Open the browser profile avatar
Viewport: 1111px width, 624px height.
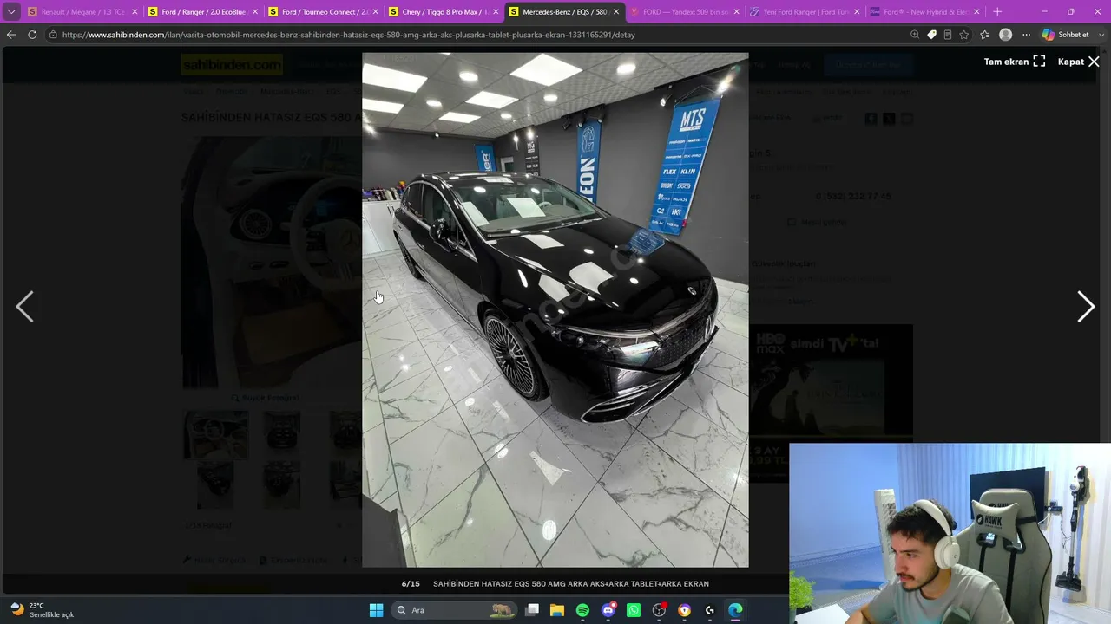click(x=1005, y=35)
